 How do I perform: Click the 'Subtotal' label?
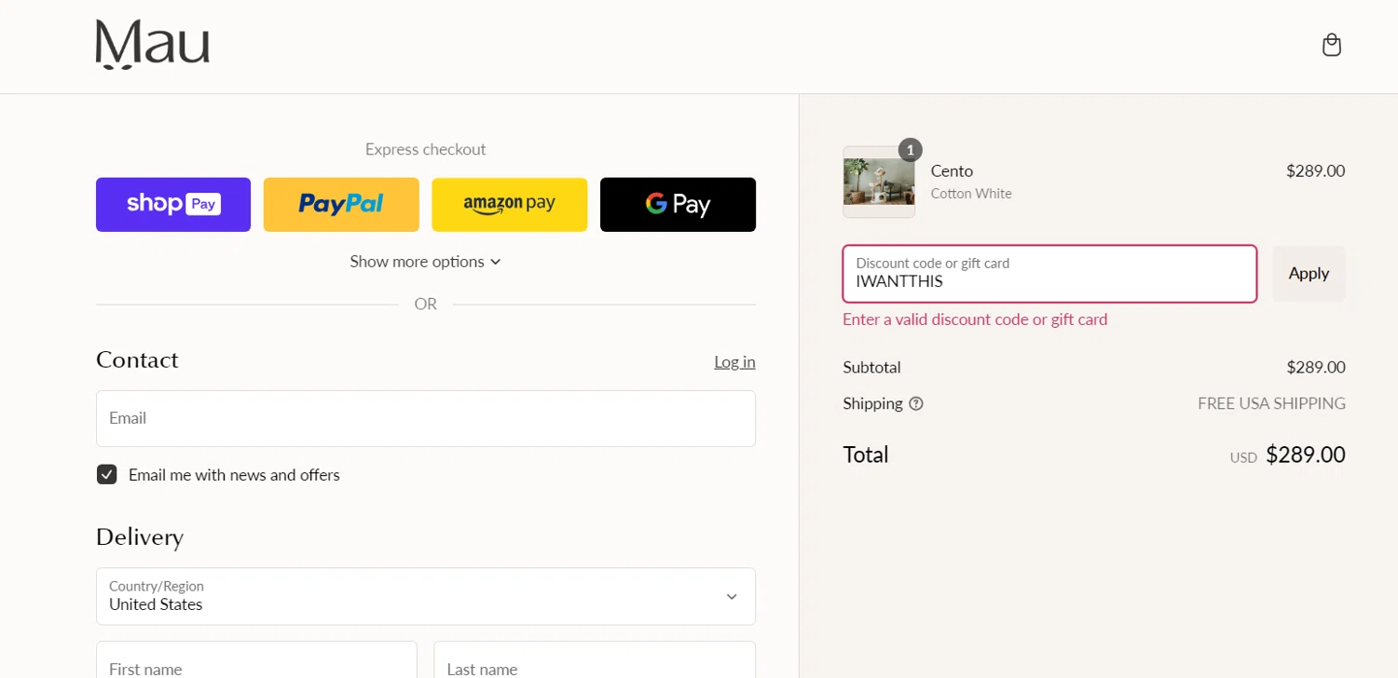(871, 367)
